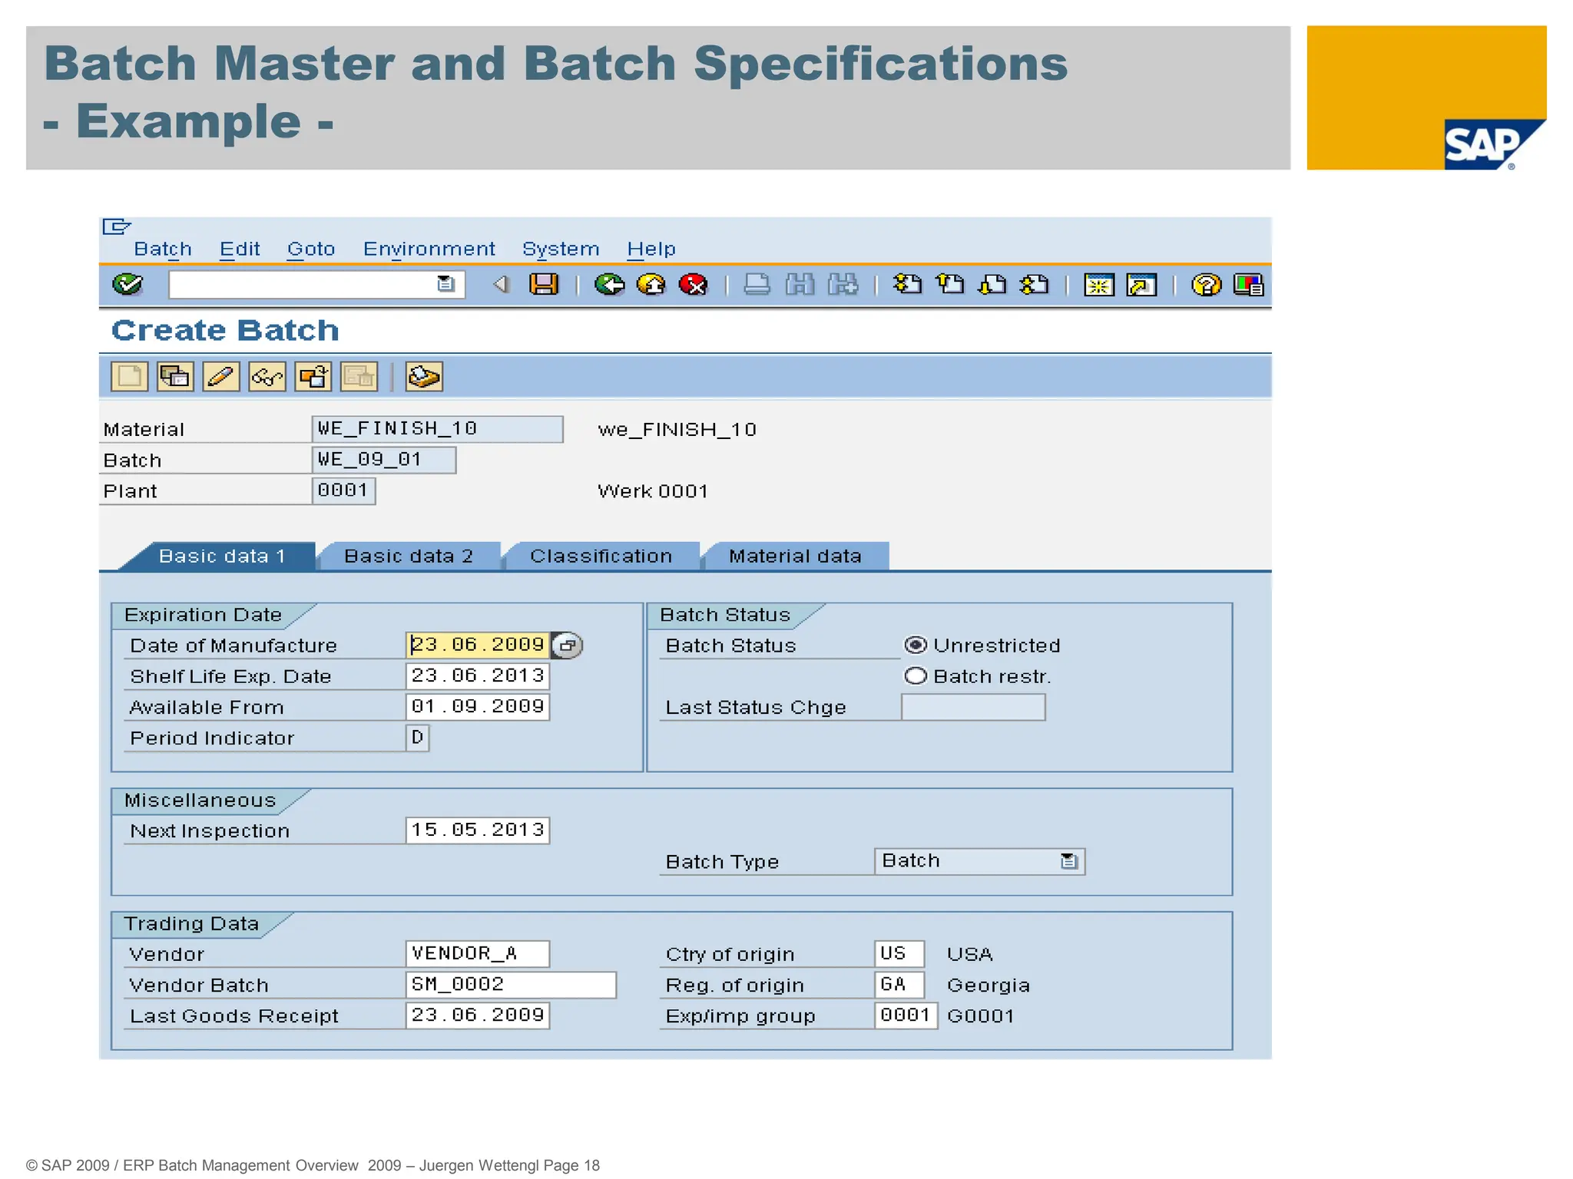
Task: Click the Create New Session icon
Action: pos(1098,285)
